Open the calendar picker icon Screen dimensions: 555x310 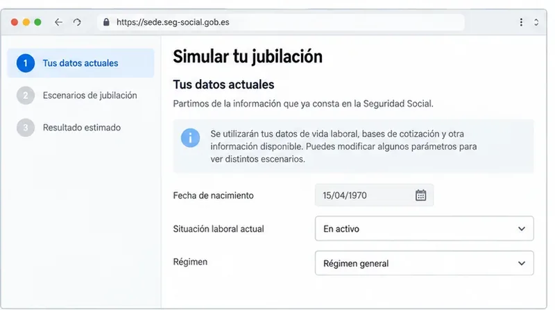(x=420, y=195)
